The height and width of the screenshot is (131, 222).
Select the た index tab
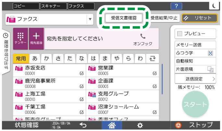click(x=70, y=58)
